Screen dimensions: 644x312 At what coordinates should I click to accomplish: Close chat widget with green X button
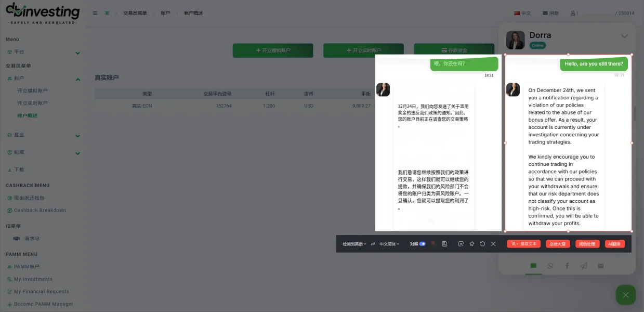pos(626,295)
